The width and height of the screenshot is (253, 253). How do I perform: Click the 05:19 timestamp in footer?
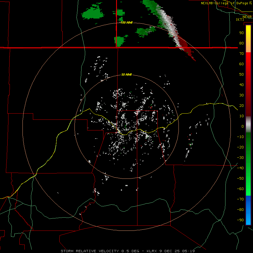coord(188,251)
